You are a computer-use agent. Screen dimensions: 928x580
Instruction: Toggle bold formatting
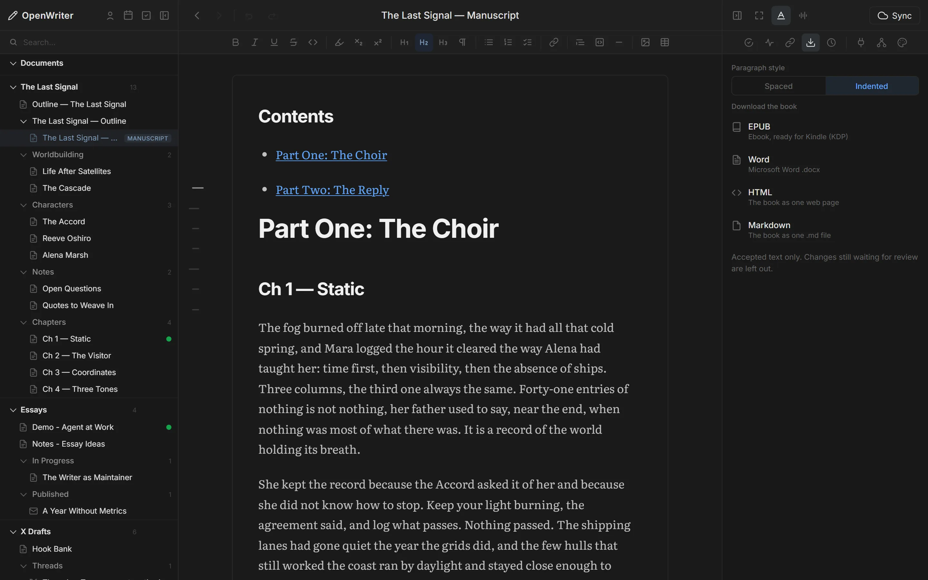click(236, 42)
